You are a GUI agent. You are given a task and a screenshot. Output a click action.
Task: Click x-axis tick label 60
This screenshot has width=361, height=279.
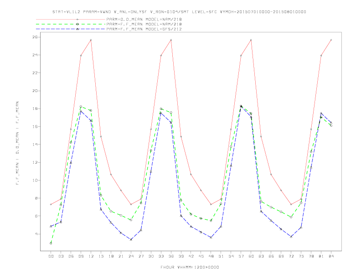251,256
